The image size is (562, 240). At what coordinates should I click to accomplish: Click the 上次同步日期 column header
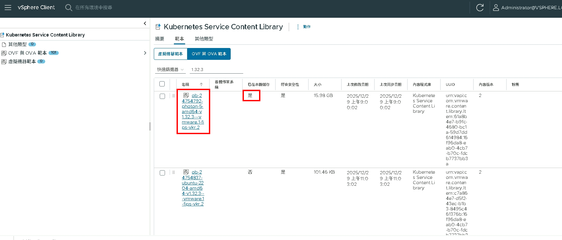click(390, 84)
